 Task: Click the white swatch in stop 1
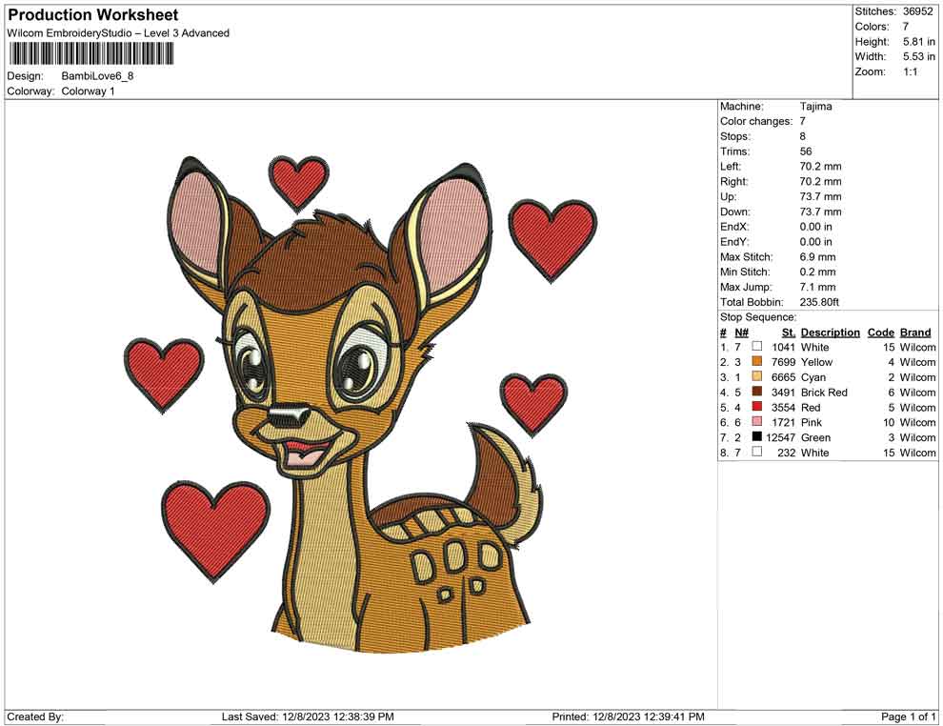click(757, 347)
